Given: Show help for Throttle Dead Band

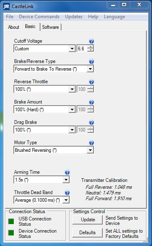Looking at the screenshot, I should tap(67, 193).
